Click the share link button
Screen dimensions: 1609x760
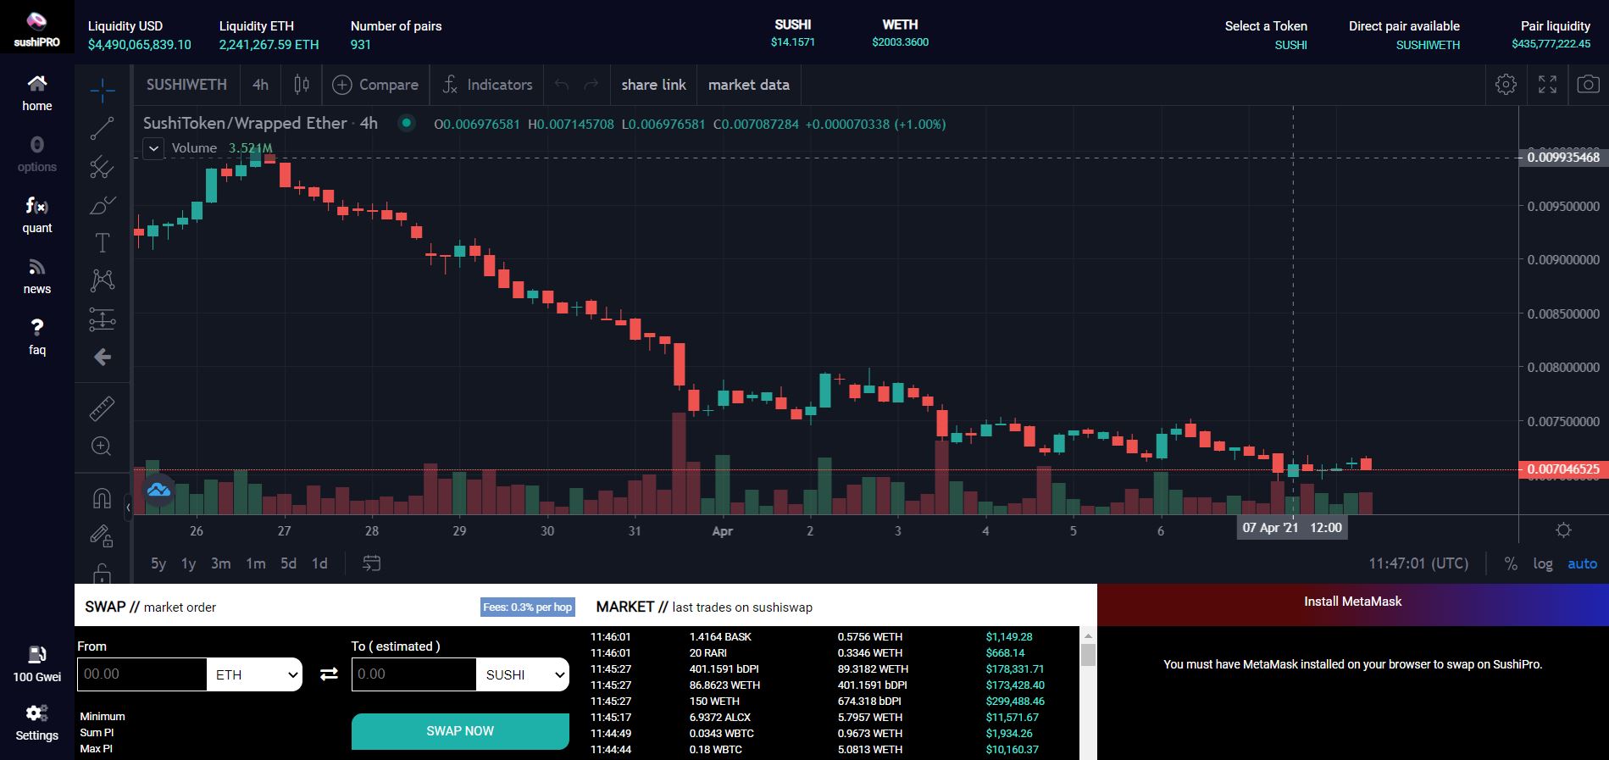point(653,85)
